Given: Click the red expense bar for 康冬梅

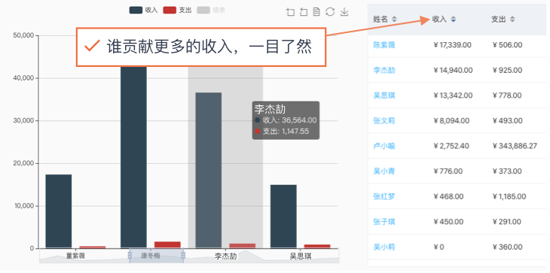Looking at the screenshot, I should [168, 245].
